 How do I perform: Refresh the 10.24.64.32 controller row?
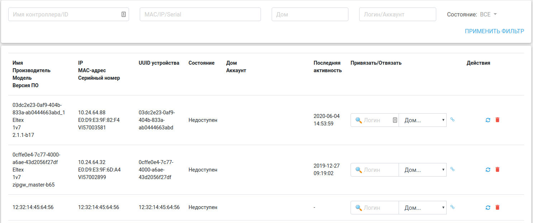tap(488, 169)
